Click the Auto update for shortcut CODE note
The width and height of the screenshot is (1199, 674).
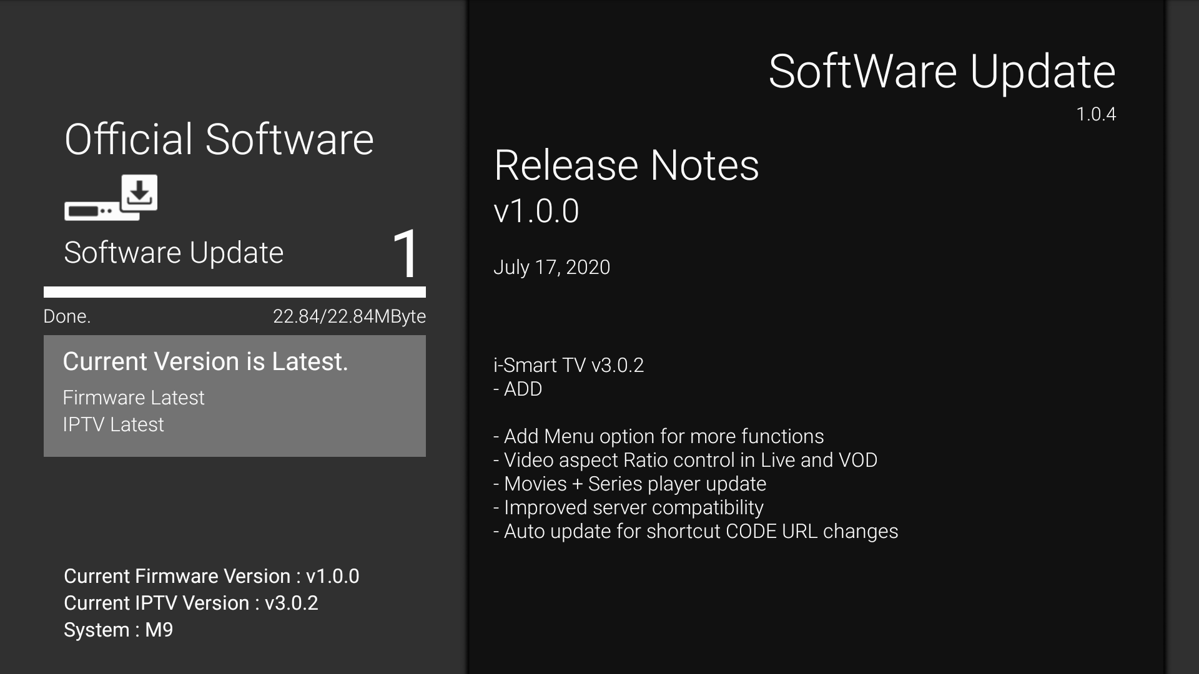(696, 531)
